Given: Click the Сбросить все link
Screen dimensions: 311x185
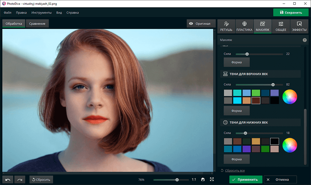Looking at the screenshot, I should click(235, 170).
